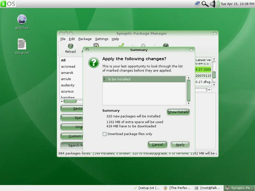This screenshot has width=255, height=191.
Task: Click the Synaptic Pa... taskbar button
Action: coord(239,188)
